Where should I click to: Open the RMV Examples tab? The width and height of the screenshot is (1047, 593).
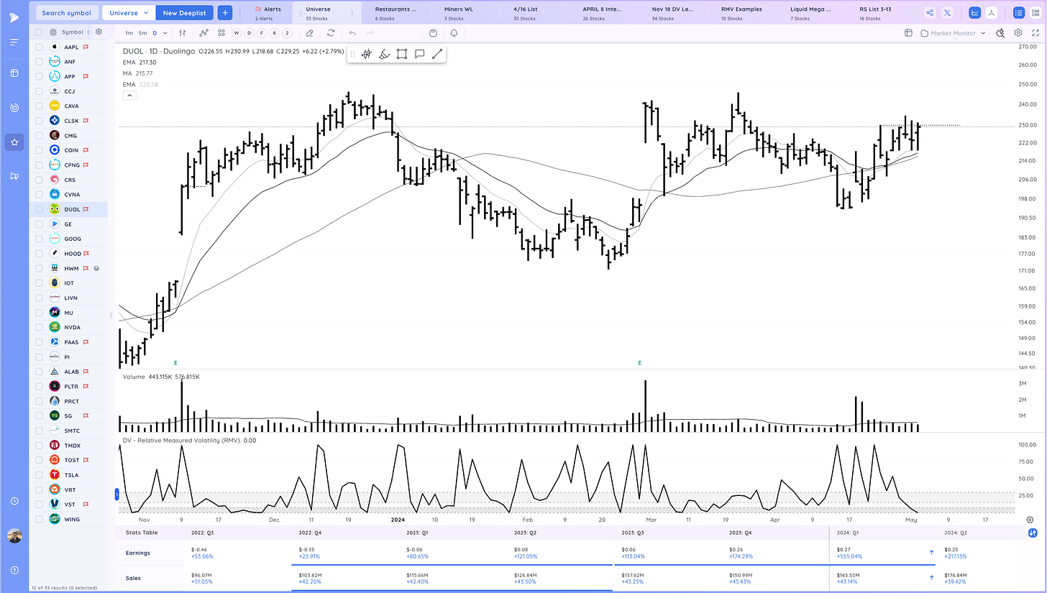[741, 13]
